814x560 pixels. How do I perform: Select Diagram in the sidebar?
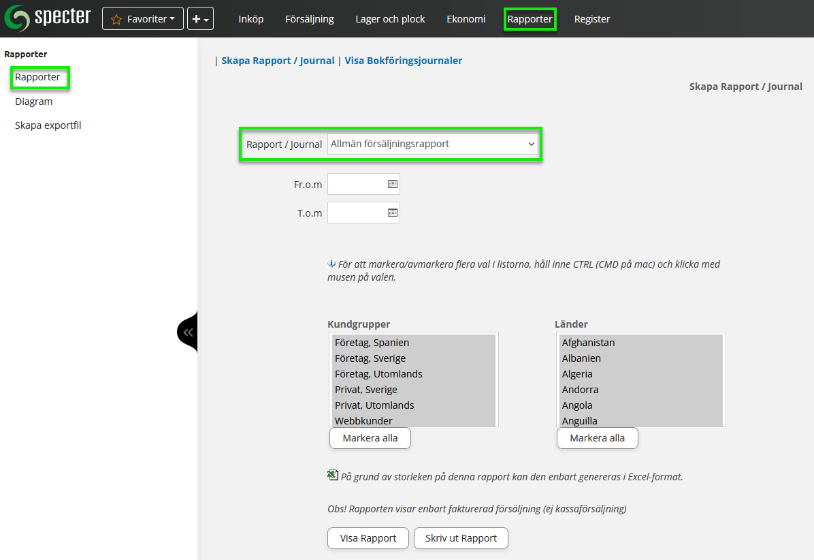(x=34, y=102)
